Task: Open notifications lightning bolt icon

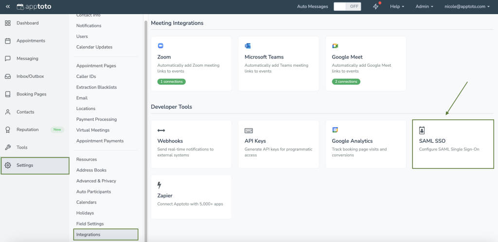Action: (376, 6)
